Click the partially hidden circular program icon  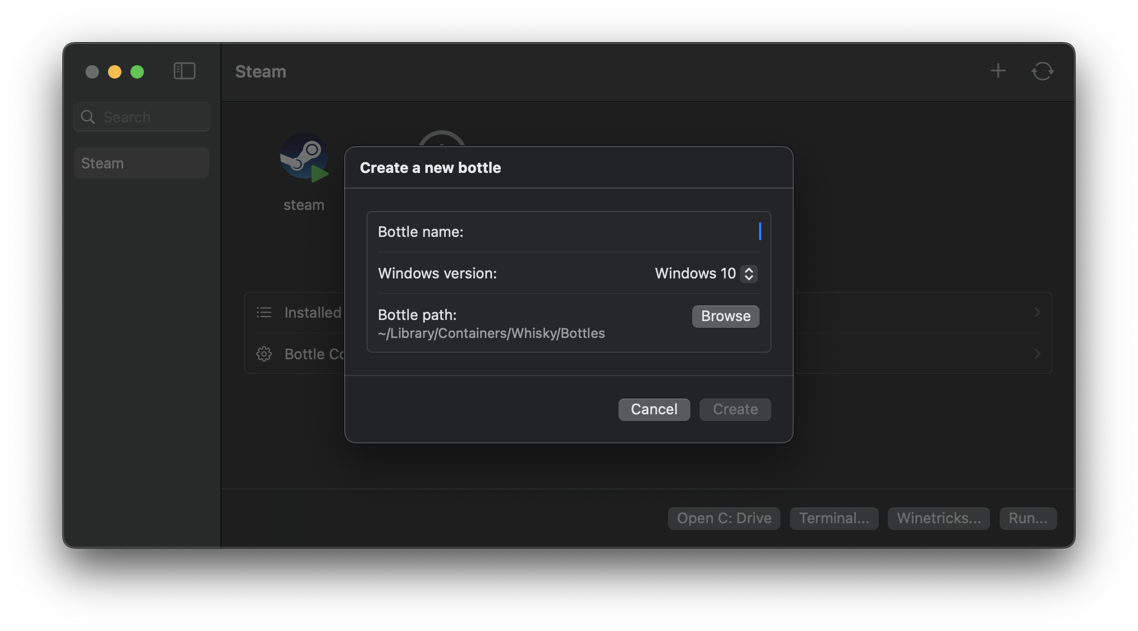point(442,138)
